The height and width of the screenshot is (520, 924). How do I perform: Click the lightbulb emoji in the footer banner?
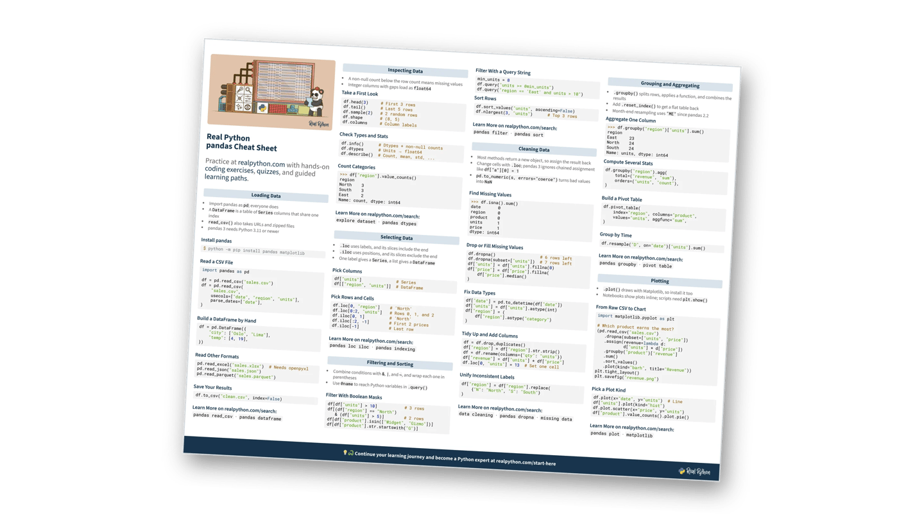point(345,453)
